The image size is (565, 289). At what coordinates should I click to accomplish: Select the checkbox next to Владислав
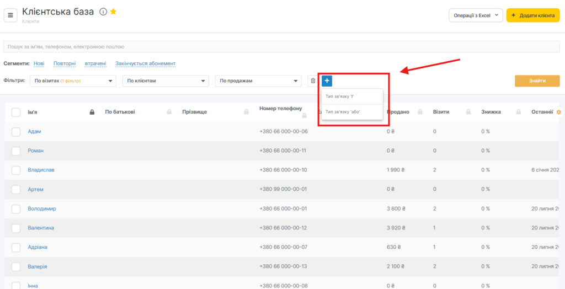coord(16,170)
